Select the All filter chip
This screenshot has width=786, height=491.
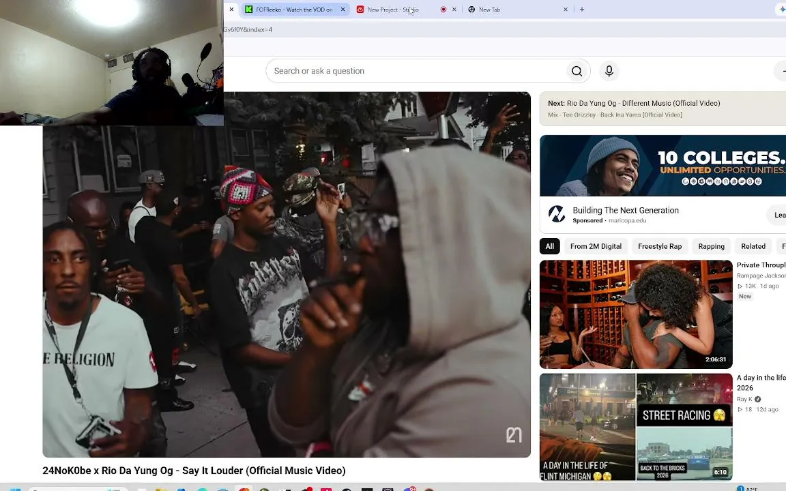(x=549, y=246)
